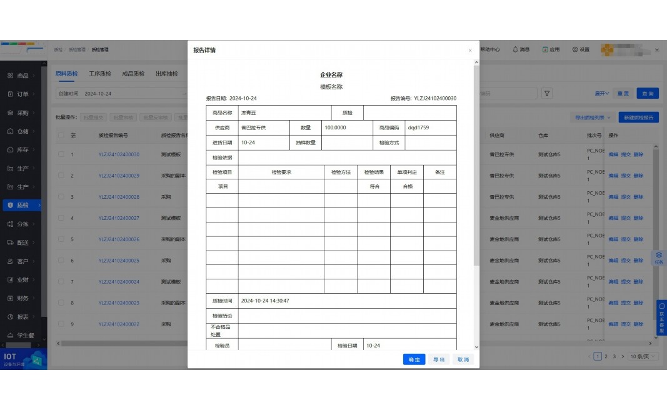Image resolution: width=667 pixels, height=410 pixels.
Task: Select the 采购 sidebar icon
Action: [10, 112]
